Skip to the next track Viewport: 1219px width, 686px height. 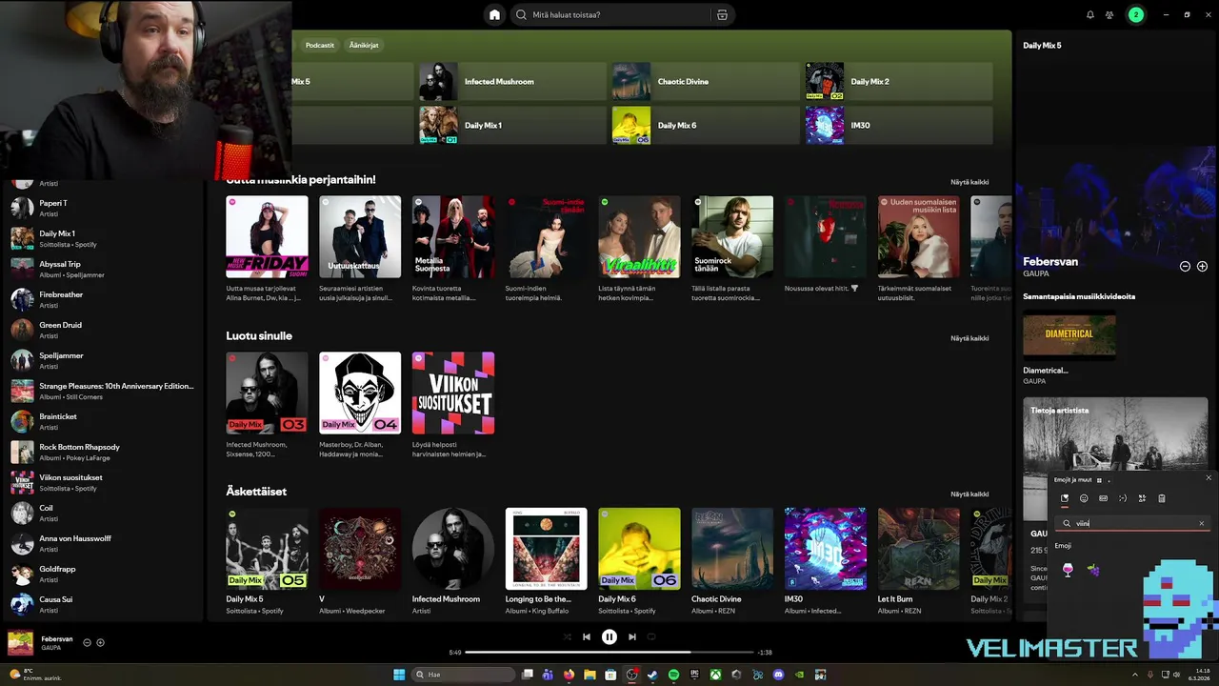(632, 637)
